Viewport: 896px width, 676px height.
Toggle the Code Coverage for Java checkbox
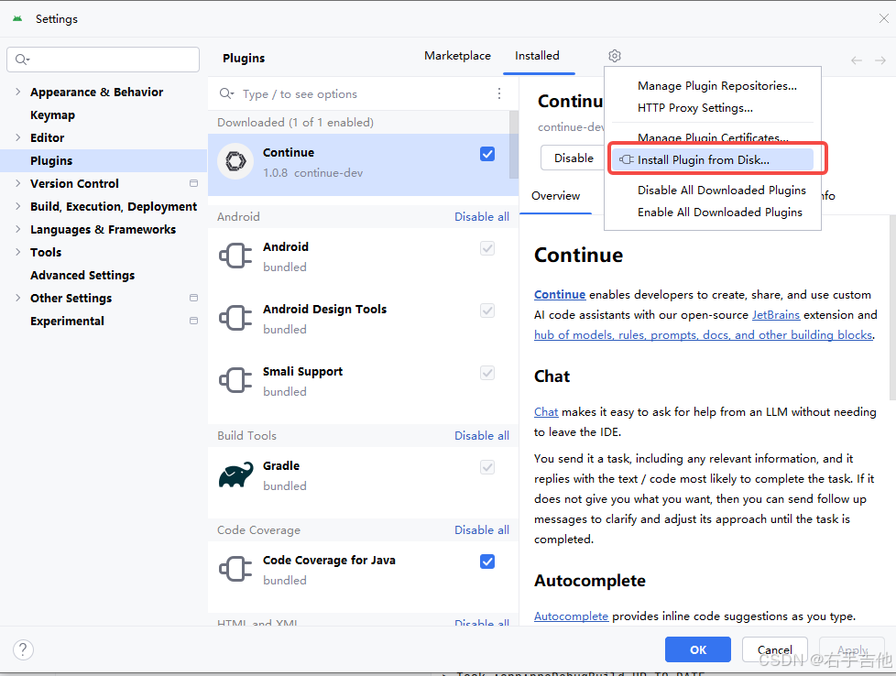[x=487, y=562]
